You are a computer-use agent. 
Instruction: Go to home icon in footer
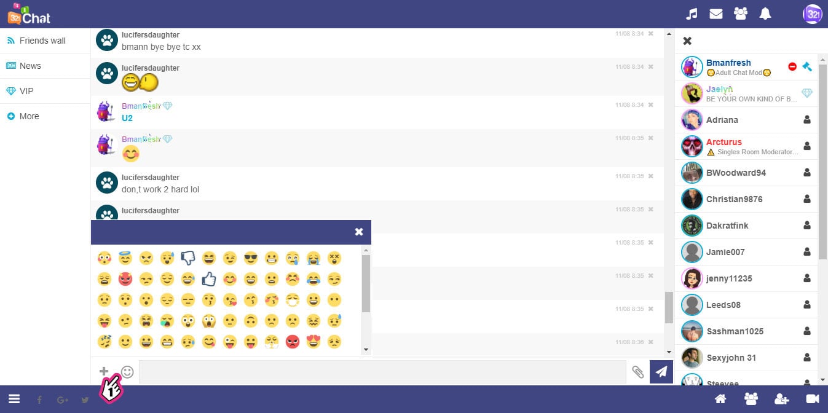720,399
